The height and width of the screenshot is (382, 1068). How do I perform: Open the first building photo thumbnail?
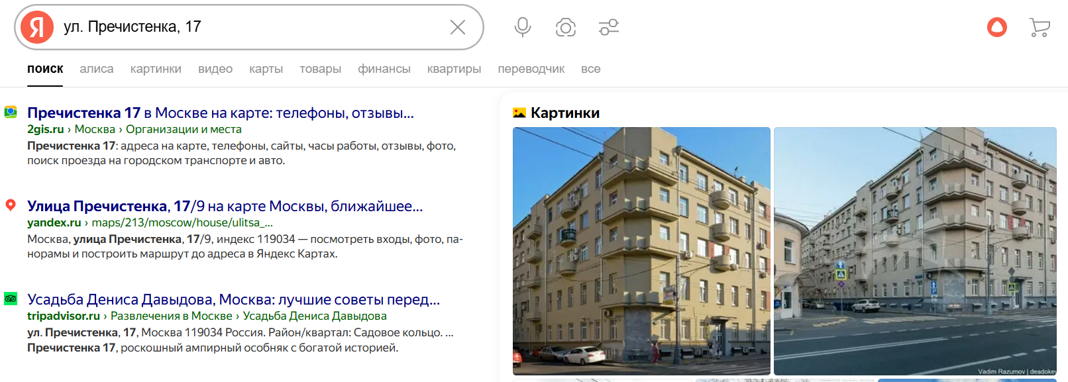click(641, 251)
